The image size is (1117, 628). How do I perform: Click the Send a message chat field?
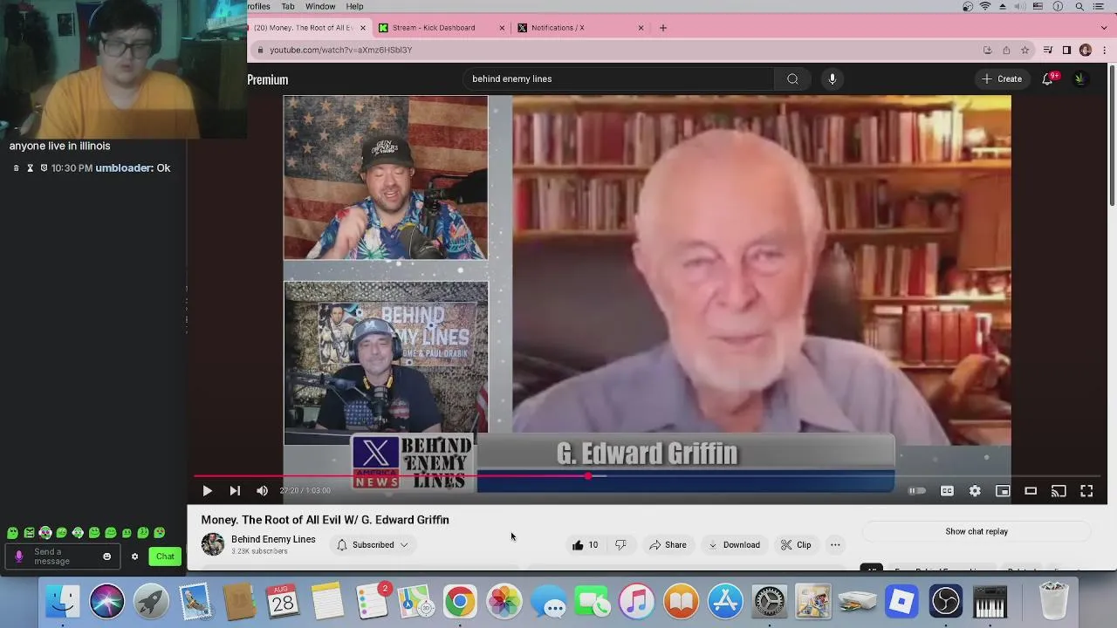(x=63, y=556)
